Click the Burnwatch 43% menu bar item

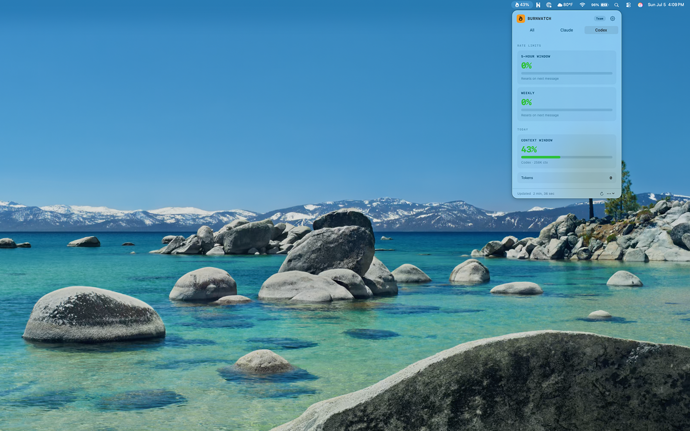point(522,5)
